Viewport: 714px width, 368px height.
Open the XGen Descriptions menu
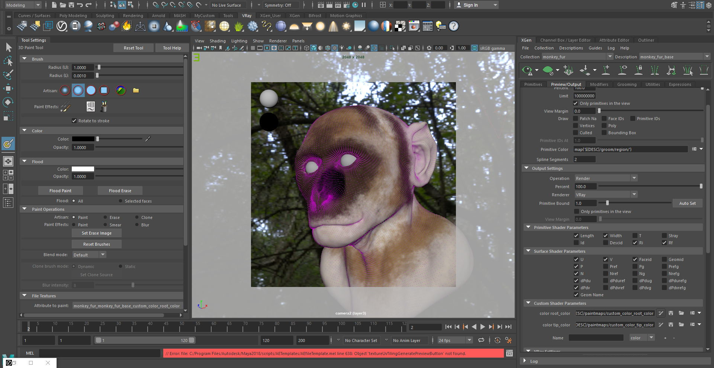point(571,48)
